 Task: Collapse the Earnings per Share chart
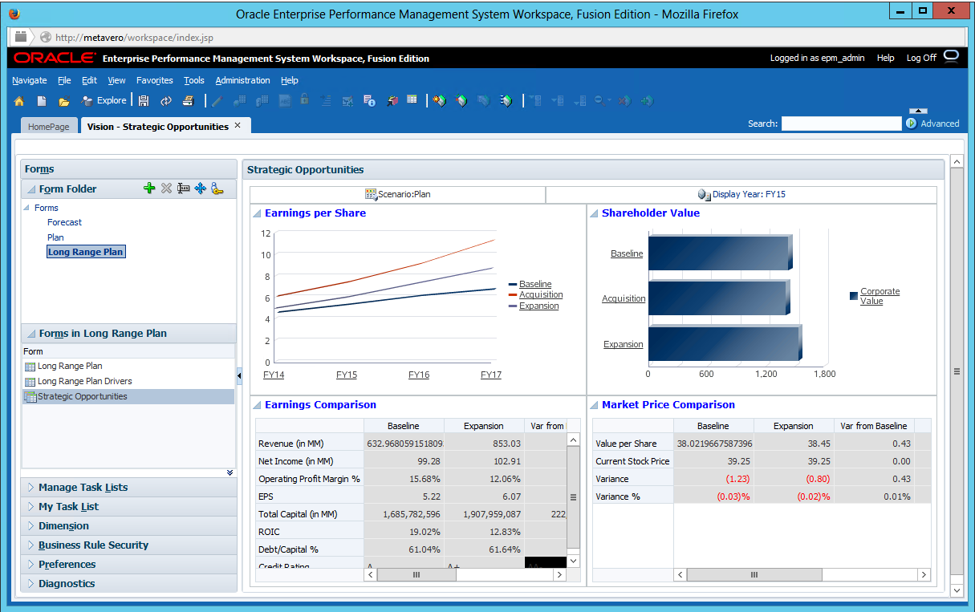pos(257,213)
